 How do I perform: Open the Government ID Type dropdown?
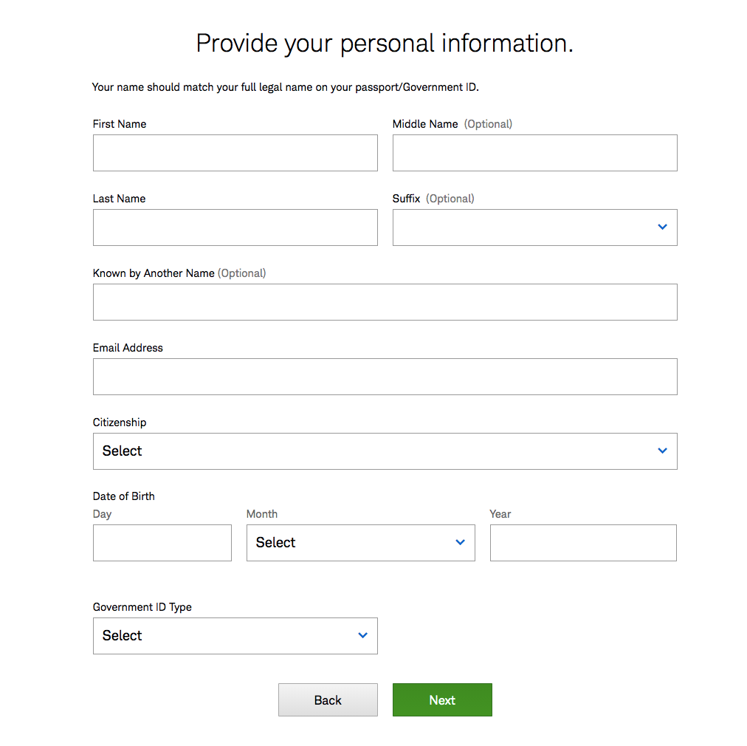coord(235,635)
